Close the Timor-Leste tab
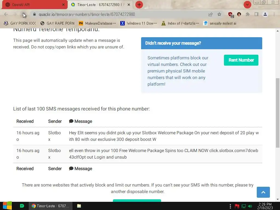Image resolution: width=280 pixels, height=210 pixels. [x=129, y=5]
